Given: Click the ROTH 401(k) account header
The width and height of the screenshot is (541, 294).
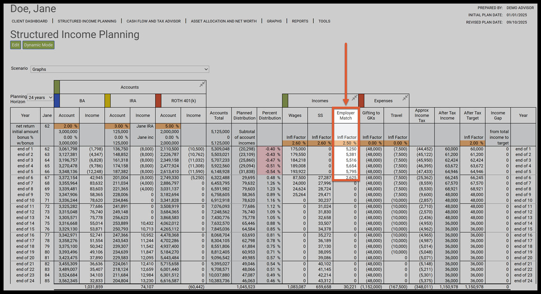Looking at the screenshot, I should (184, 101).
